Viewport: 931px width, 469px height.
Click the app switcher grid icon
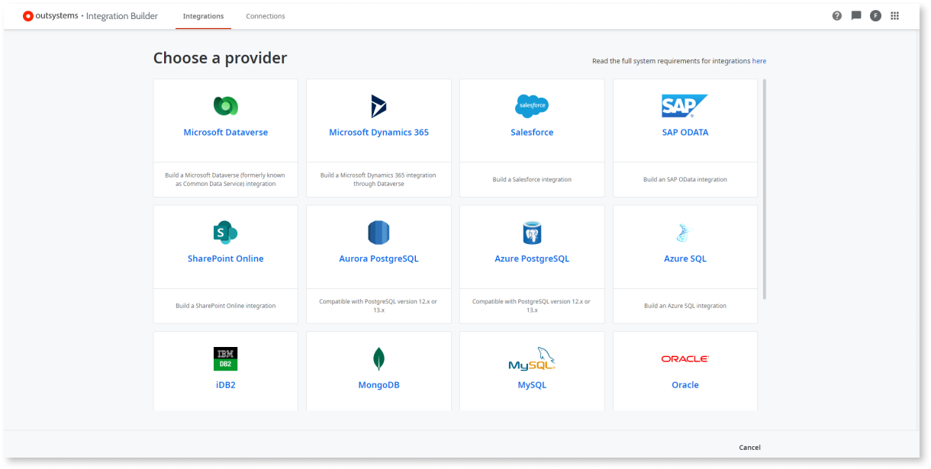[x=894, y=15]
